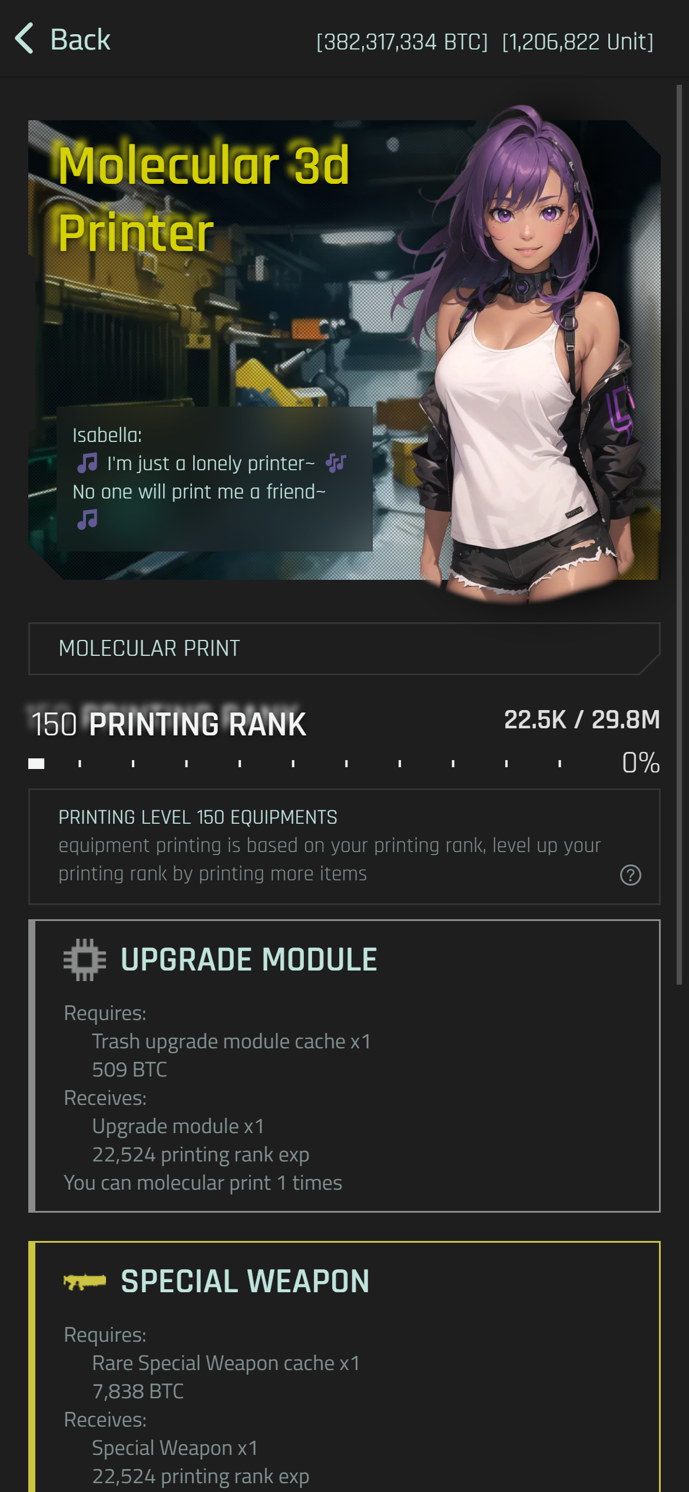Viewport: 689px width, 1492px height.
Task: Click the music note below the lyrics
Action: tap(87, 520)
